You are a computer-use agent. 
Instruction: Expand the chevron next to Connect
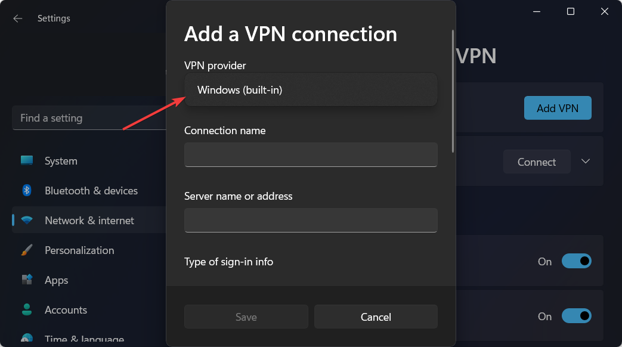pyautogui.click(x=586, y=162)
